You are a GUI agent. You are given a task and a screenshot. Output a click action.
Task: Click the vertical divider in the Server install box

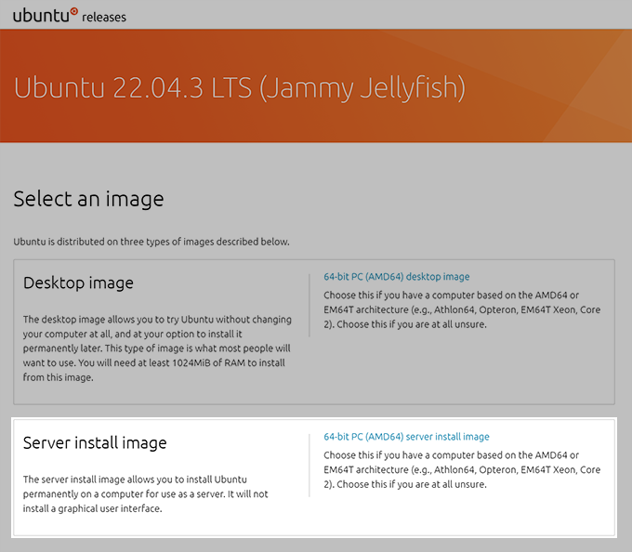[309, 465]
